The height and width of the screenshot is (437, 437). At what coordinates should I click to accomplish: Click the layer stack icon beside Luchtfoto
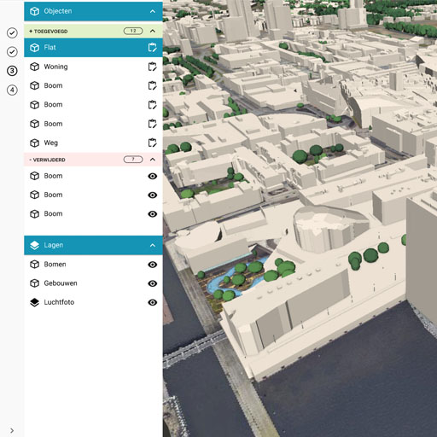click(34, 302)
